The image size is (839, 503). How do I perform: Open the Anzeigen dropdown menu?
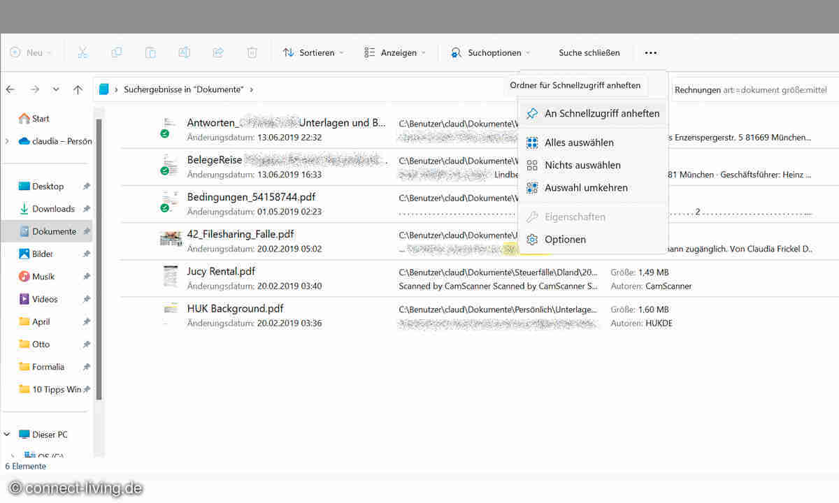[x=394, y=52]
